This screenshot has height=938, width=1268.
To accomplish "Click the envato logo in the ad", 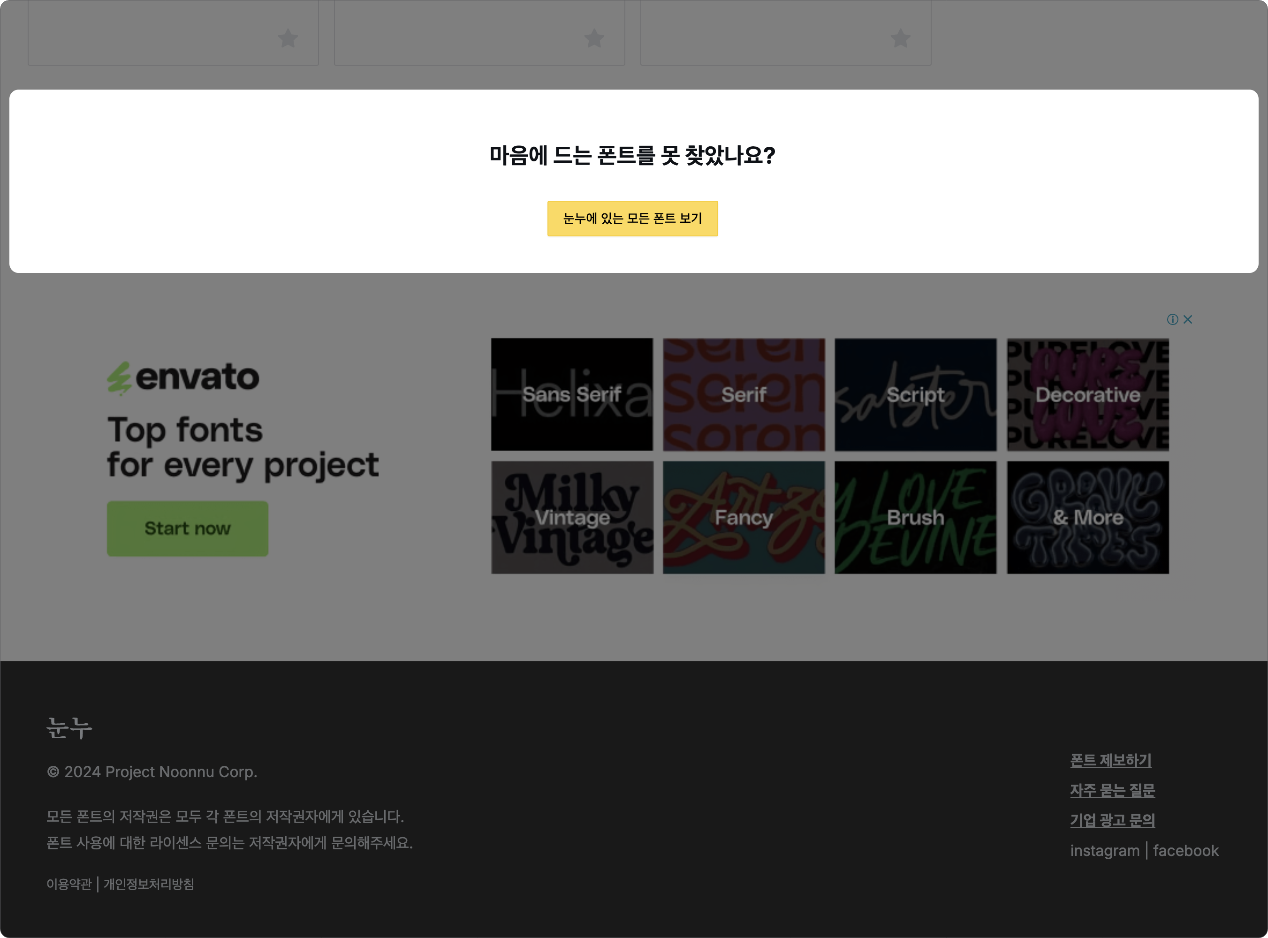I will tap(183, 378).
